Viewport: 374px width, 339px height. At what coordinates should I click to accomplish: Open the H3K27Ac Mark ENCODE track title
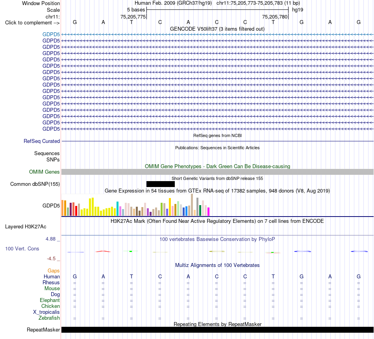pos(217,221)
